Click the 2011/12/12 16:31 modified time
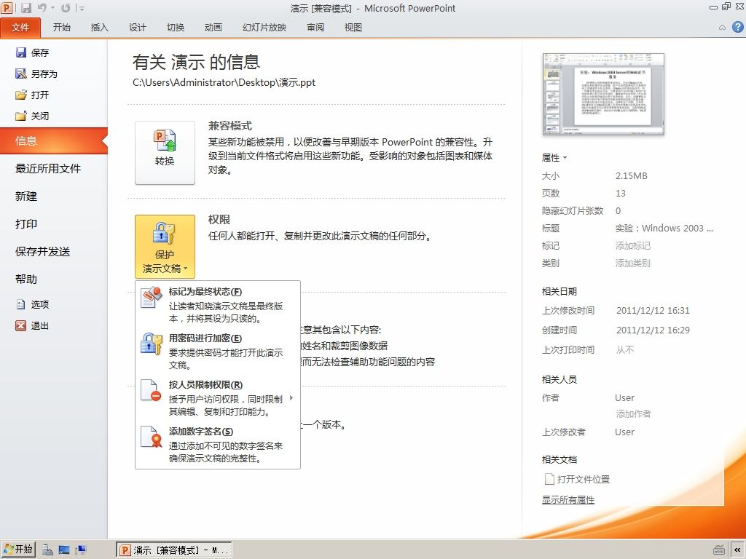This screenshot has width=746, height=559. click(x=653, y=311)
